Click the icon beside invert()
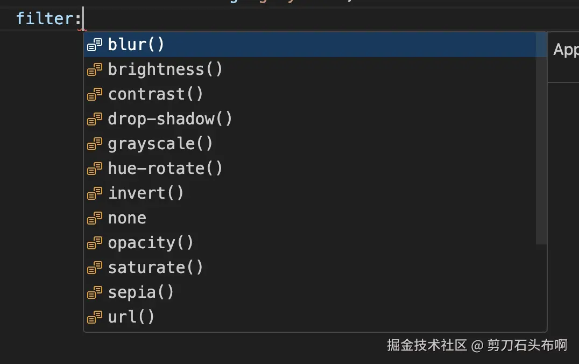Image resolution: width=579 pixels, height=364 pixels. 95,193
